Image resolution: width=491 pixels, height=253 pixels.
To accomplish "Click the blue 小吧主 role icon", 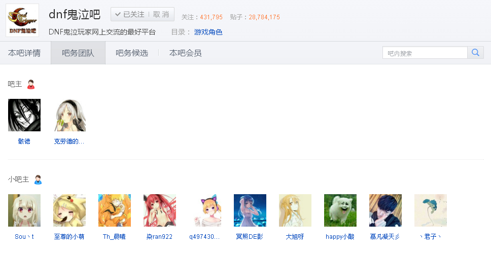I will pos(38,179).
